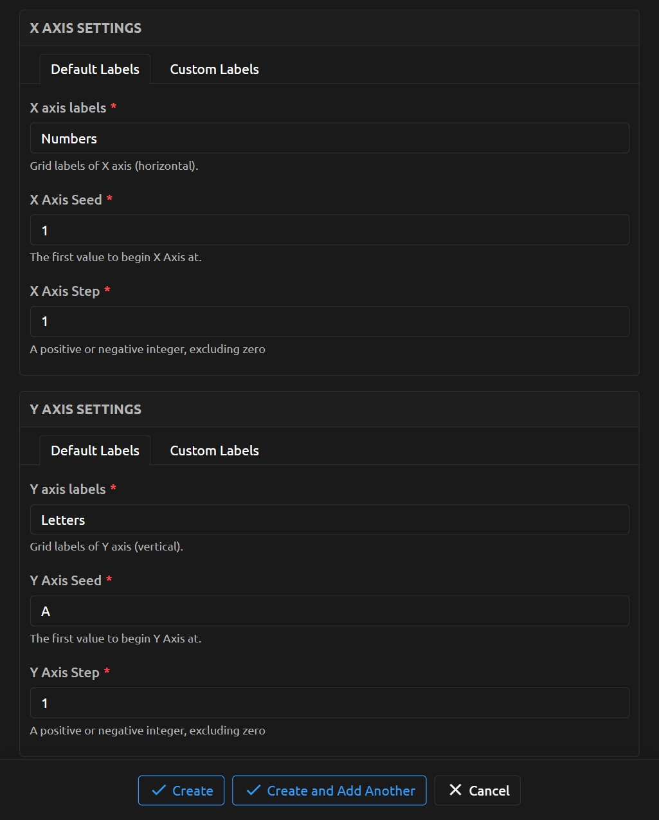Click the X AXIS SETTINGS section header
This screenshot has width=659, height=820.
click(86, 28)
